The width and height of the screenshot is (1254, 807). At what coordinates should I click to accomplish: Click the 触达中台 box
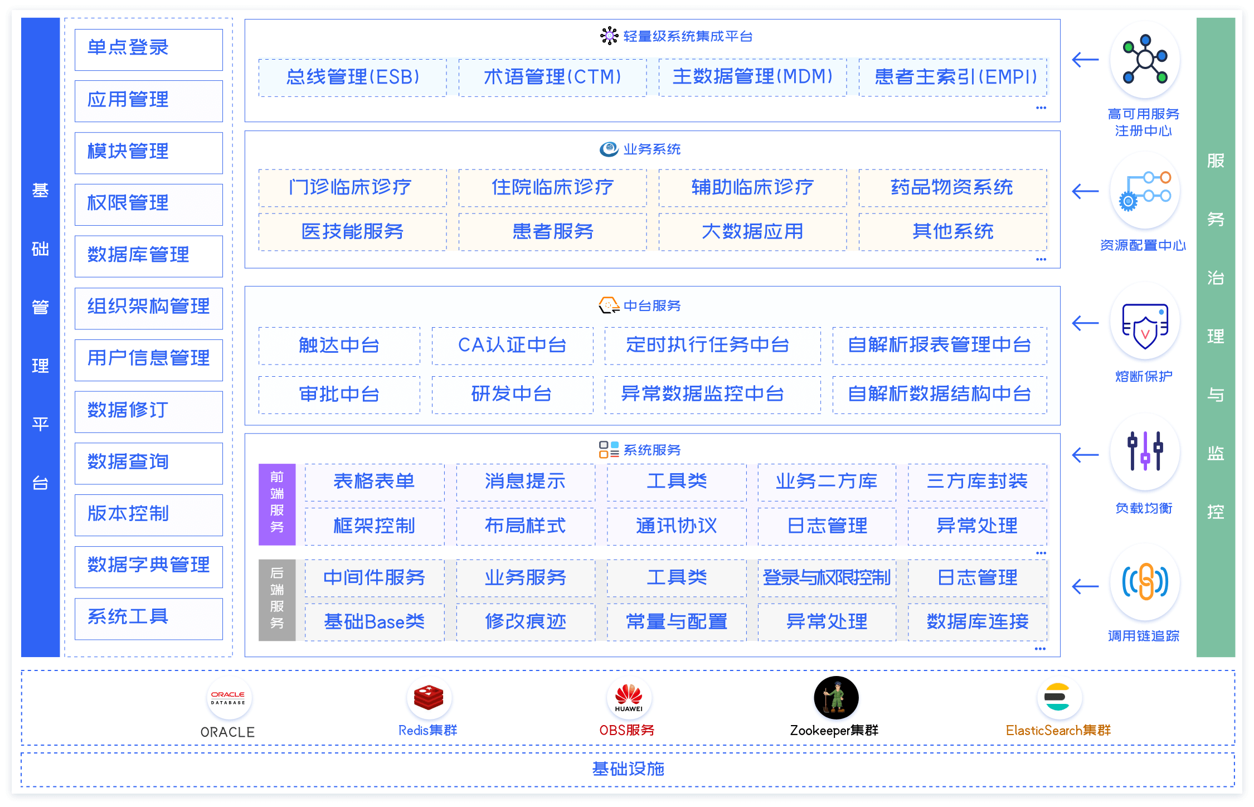[339, 346]
